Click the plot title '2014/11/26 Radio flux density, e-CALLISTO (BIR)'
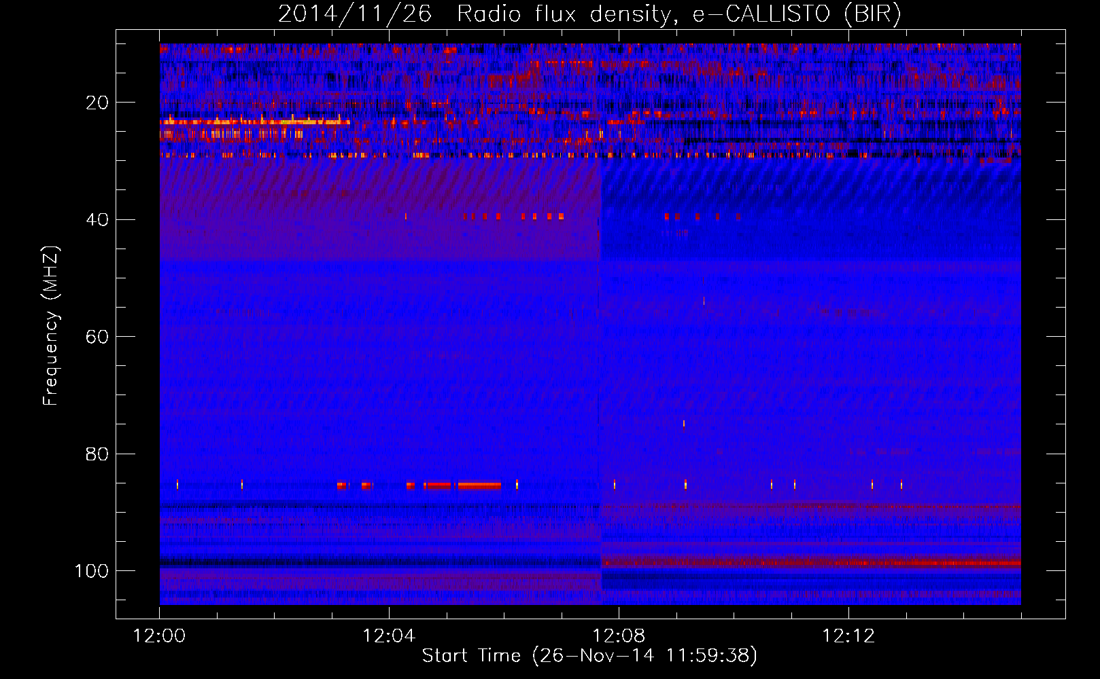This screenshot has height=679, width=1100. click(x=589, y=14)
